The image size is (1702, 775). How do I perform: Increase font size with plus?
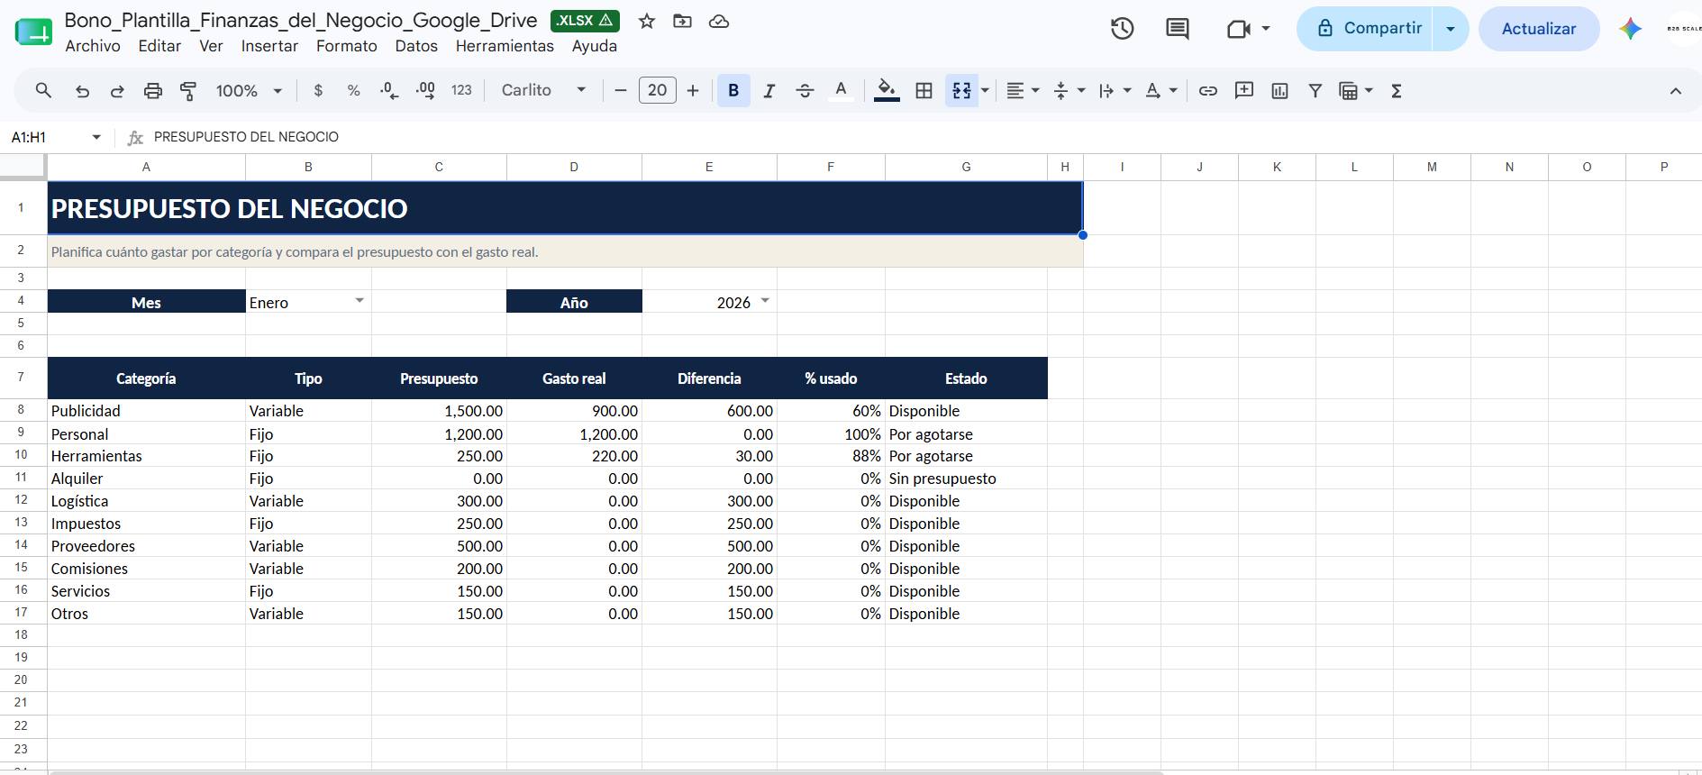[693, 90]
